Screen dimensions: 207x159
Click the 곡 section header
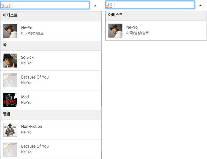click(51, 46)
